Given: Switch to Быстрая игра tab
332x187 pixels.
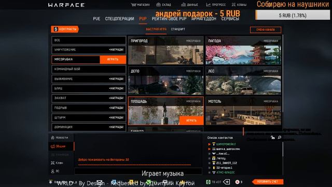Looking at the screenshot, I should coord(156,29).
